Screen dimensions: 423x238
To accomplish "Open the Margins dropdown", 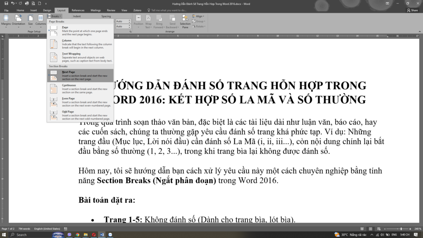I will click(x=6, y=21).
